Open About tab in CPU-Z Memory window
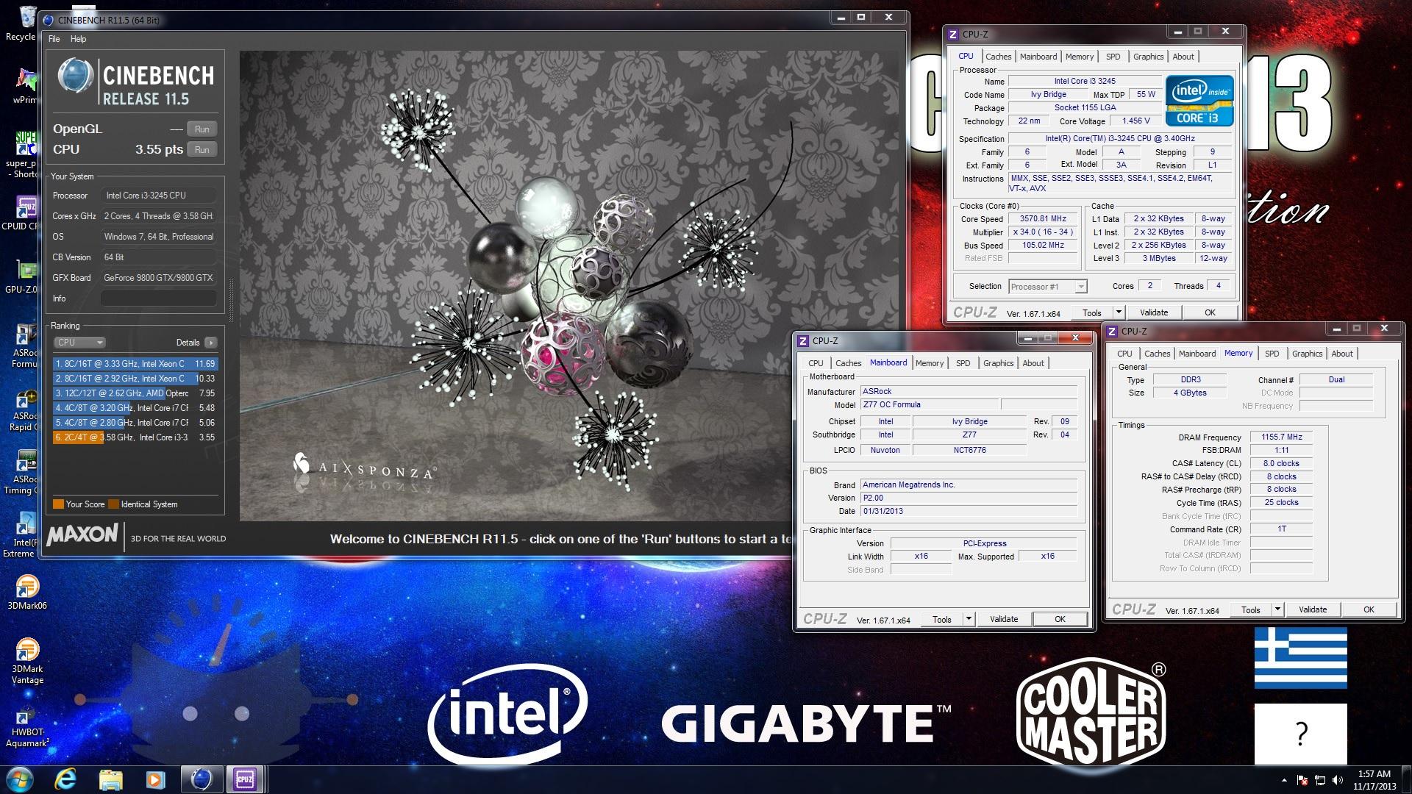 [x=1341, y=354]
